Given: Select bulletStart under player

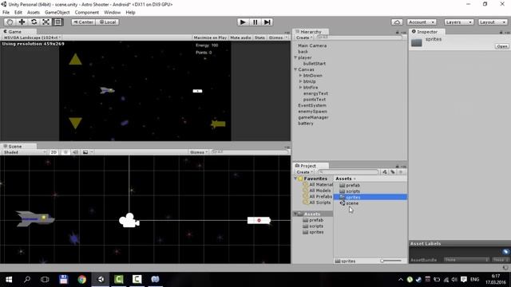Looking at the screenshot, I should [x=314, y=64].
